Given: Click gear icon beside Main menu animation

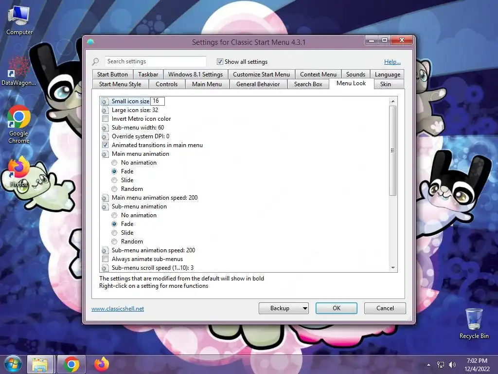Looking at the screenshot, I should click(x=105, y=154).
